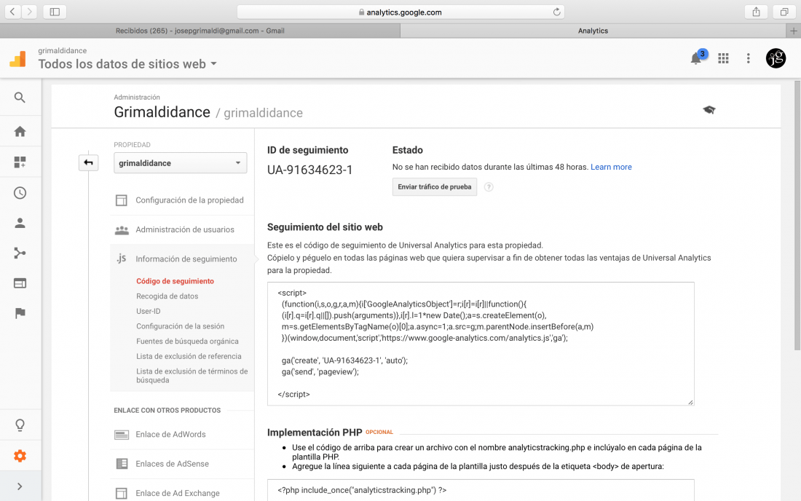Open Acquisition branching arrows icon

point(20,253)
